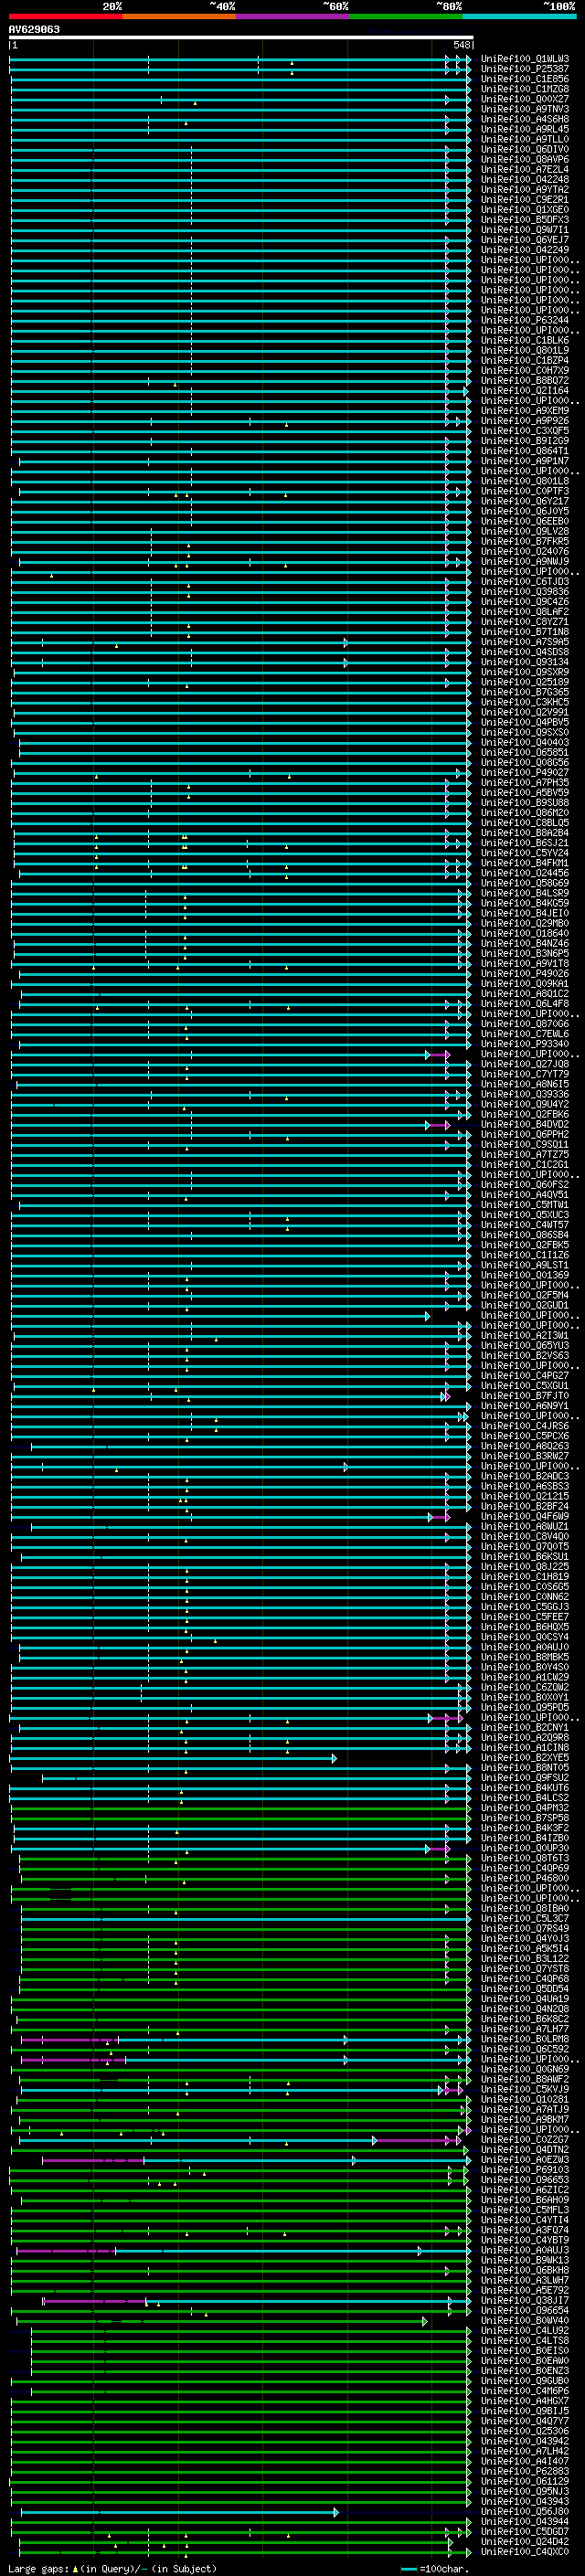Screen dimensions: 585x2576
Task: Open hit UniRef100_Q1WLW3
Action: pyautogui.click(x=525, y=59)
